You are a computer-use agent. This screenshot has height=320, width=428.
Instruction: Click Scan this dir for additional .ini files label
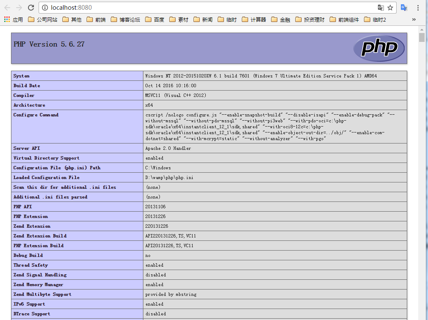click(65, 187)
